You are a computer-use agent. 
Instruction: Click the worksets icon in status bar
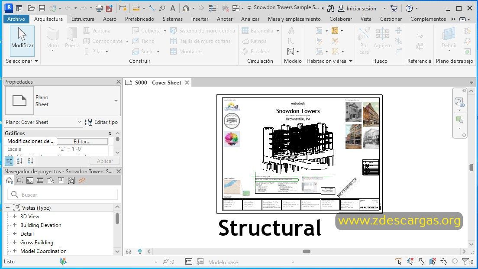coord(63,261)
